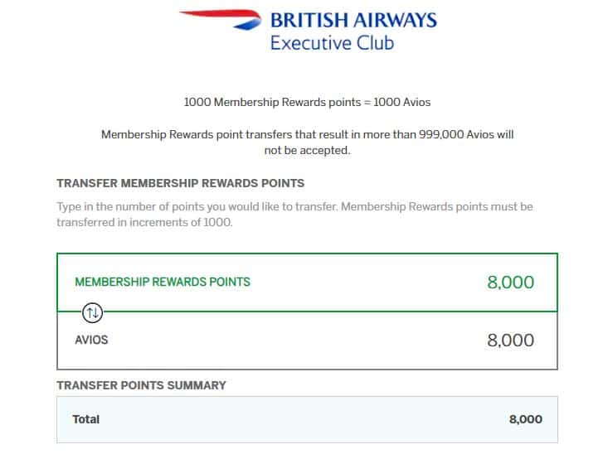Click the British Airways wordmark
The height and width of the screenshot is (454, 608).
pyautogui.click(x=353, y=20)
